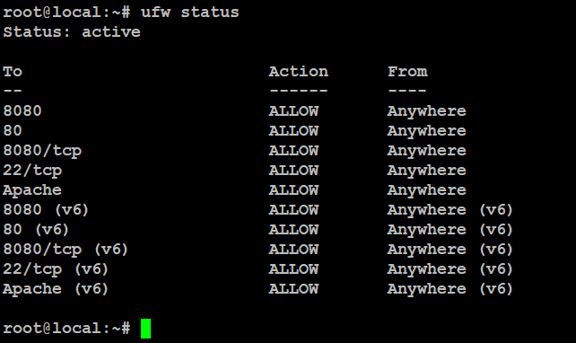The image size is (576, 343).
Task: Click the '22/tcp' rule without v6
Action: point(32,171)
